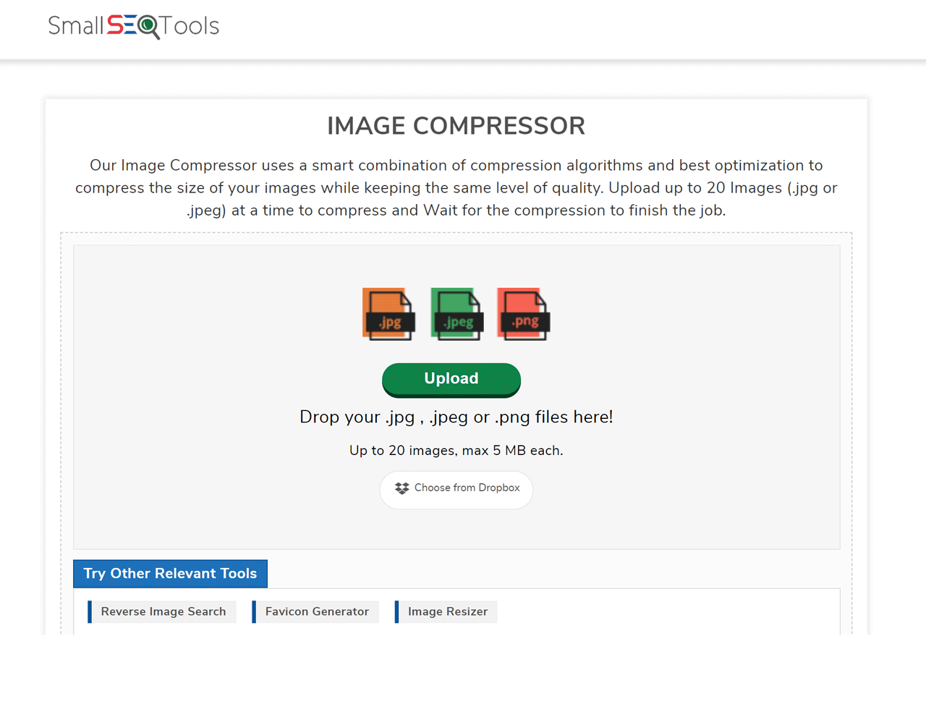Viewport: 926px width, 709px height.
Task: Click the compression description text
Action: click(456, 187)
